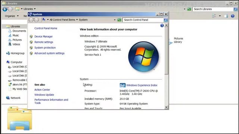Select Music in the navigation pane

point(16,35)
